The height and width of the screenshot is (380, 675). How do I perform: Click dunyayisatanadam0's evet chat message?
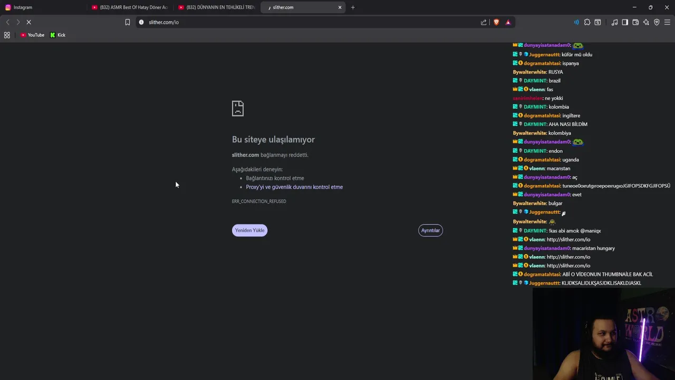coord(547,195)
